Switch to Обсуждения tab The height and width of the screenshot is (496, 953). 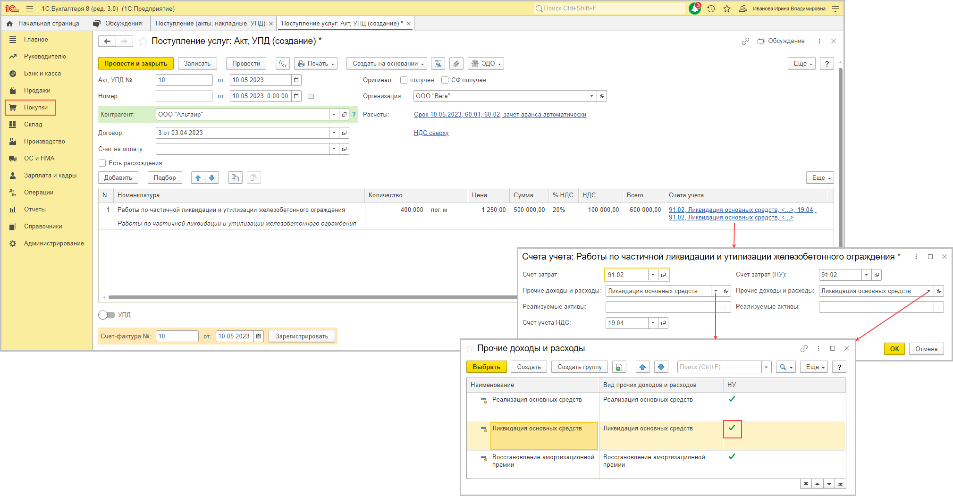pos(118,24)
